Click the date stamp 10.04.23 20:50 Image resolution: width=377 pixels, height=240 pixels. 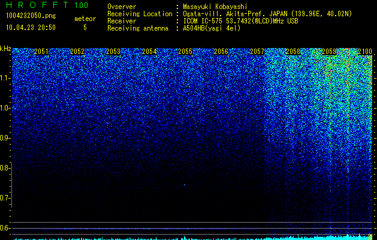point(31,28)
